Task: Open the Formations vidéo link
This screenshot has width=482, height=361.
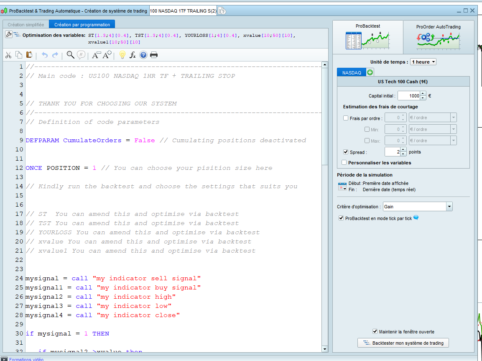Action: [26, 359]
